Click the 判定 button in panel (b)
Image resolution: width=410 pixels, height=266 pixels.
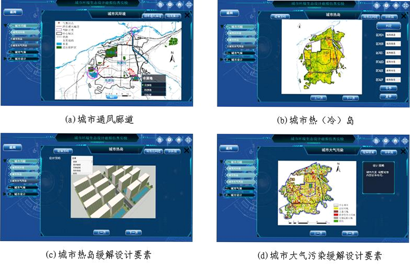[388, 26]
